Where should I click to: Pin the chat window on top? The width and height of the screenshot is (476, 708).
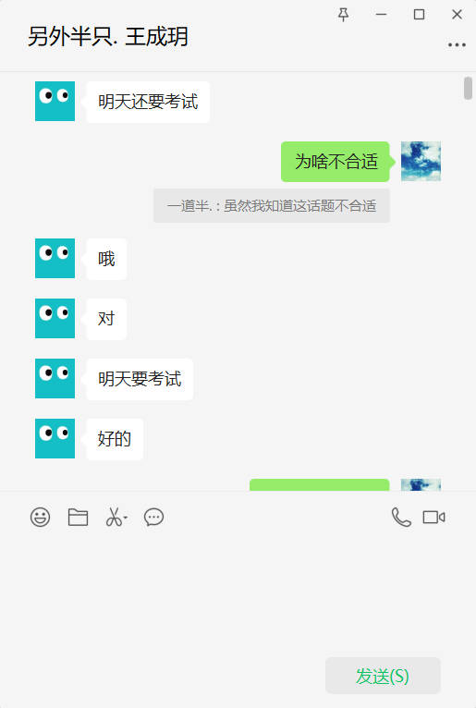pyautogui.click(x=343, y=15)
